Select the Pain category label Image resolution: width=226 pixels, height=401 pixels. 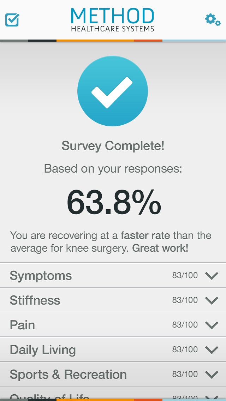point(22,325)
